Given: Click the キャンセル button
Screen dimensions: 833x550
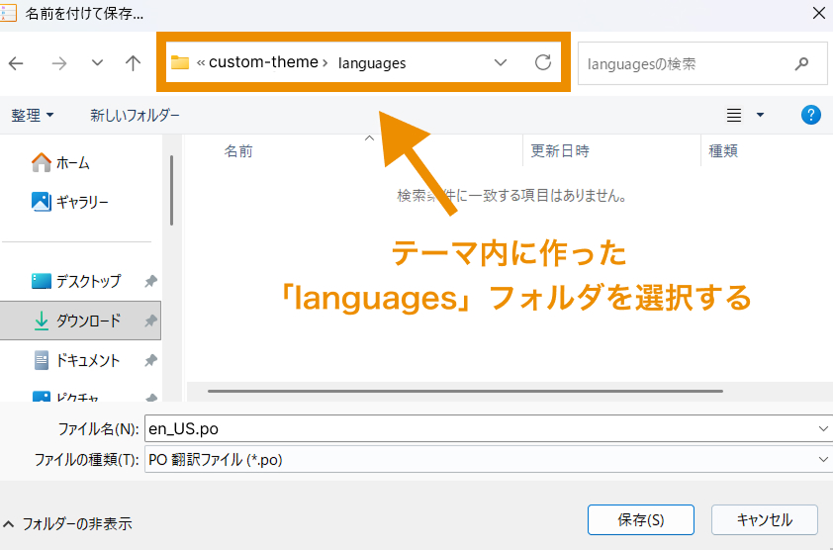Looking at the screenshot, I should (765, 519).
